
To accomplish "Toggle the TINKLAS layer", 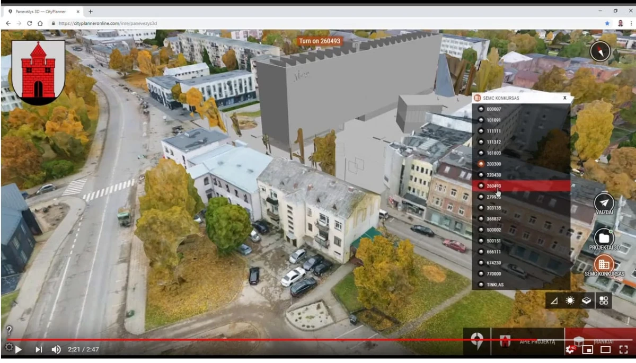I will pyautogui.click(x=521, y=285).
